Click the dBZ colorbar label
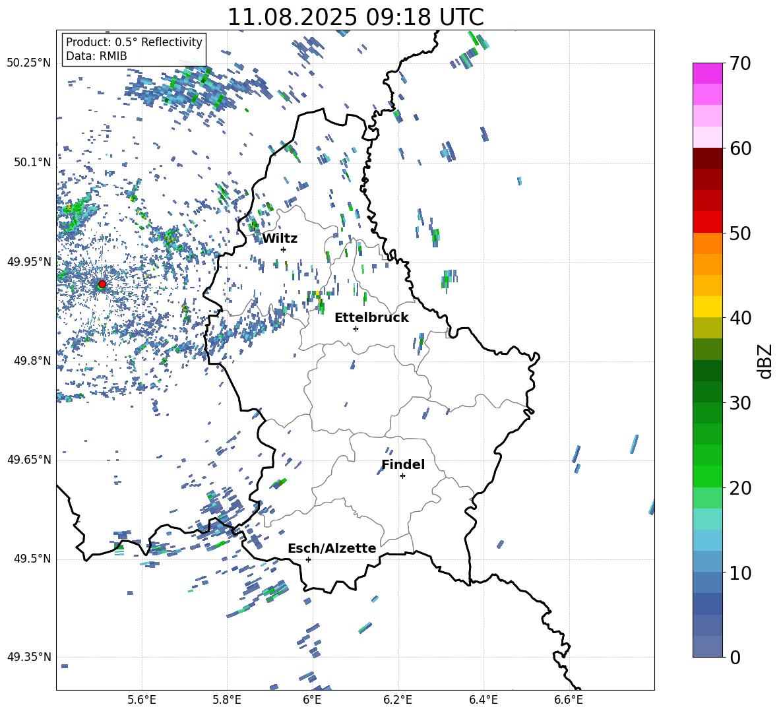The image size is (781, 713). click(766, 361)
